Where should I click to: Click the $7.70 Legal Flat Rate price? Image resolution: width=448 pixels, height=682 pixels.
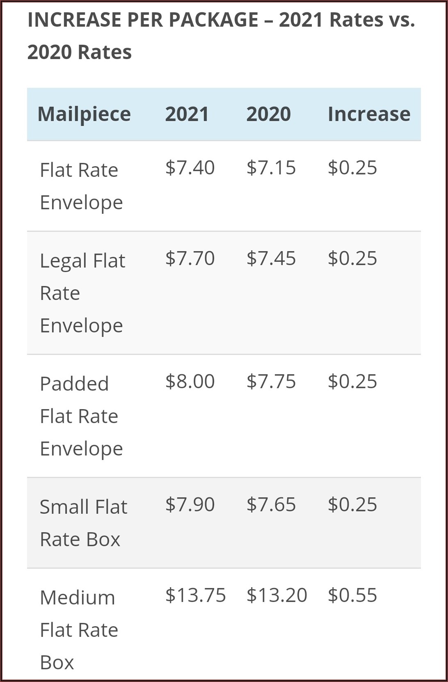(190, 259)
